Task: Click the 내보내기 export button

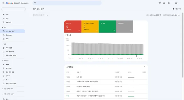Action: pyautogui.click(x=177, y=9)
